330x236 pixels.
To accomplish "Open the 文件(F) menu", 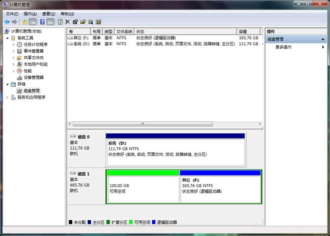I will tap(12, 14).
